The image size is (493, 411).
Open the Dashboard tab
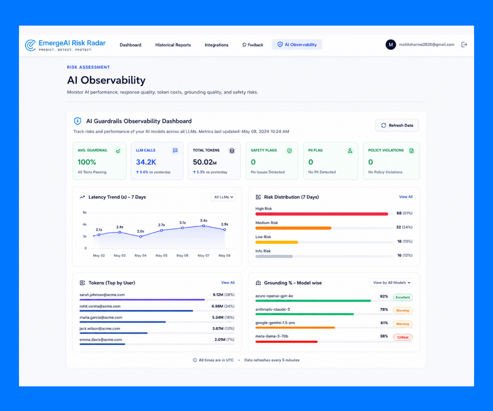[x=131, y=45]
